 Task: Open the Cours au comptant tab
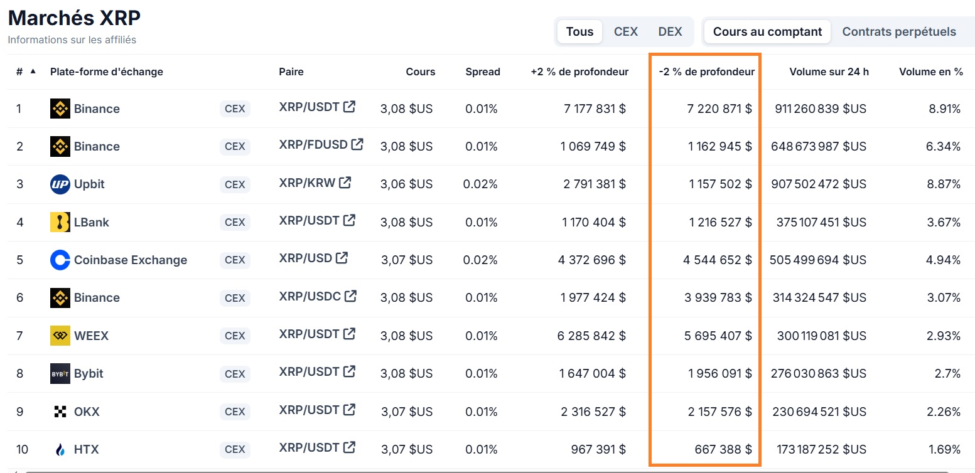pyautogui.click(x=767, y=31)
